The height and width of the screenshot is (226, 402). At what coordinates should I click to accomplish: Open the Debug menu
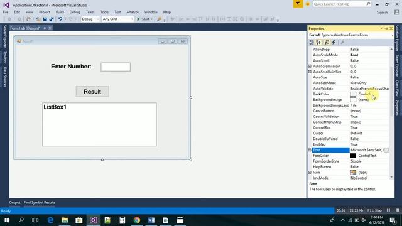75,12
